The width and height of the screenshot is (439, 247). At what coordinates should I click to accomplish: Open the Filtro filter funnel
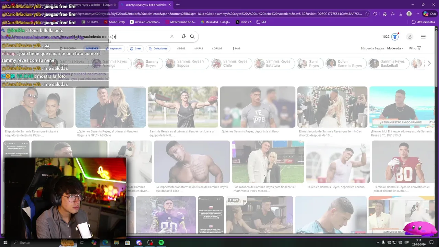(415, 48)
